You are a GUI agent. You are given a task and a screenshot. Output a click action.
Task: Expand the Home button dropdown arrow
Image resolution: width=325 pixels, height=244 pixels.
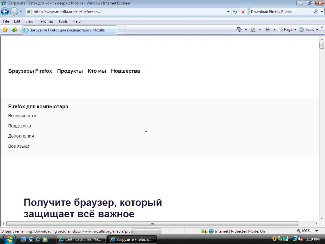[x=246, y=30]
